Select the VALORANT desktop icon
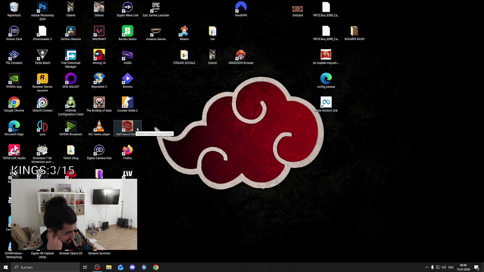Screen dimensions: 484x272 (x=99, y=34)
